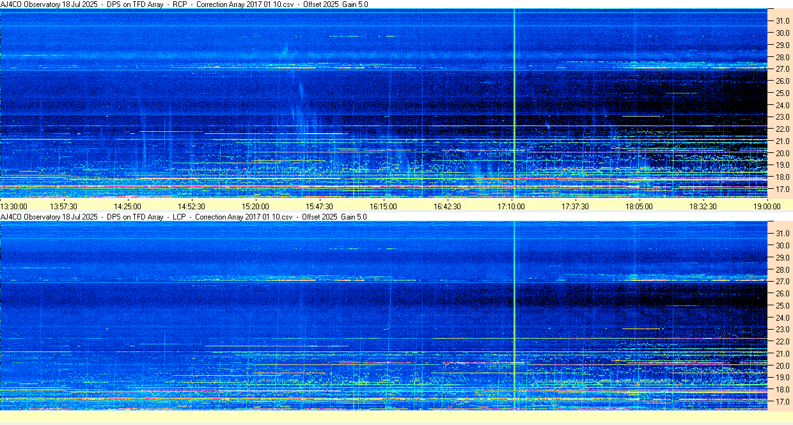Click 17.0 frequency label in LCP panel
This screenshot has width=793, height=425.
(x=782, y=402)
